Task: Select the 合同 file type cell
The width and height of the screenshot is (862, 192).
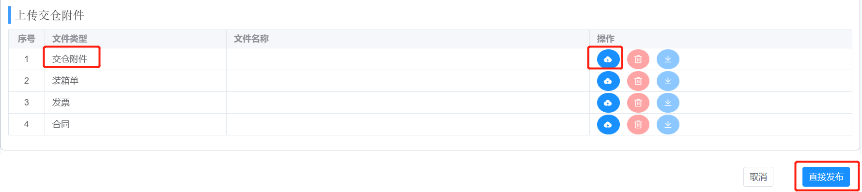Action: [x=136, y=124]
